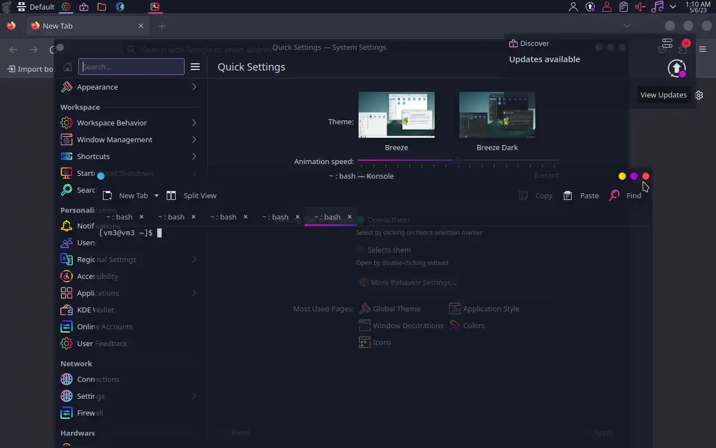716x448 pixels.
Task: Click the red user icon in system tray
Action: click(x=607, y=7)
